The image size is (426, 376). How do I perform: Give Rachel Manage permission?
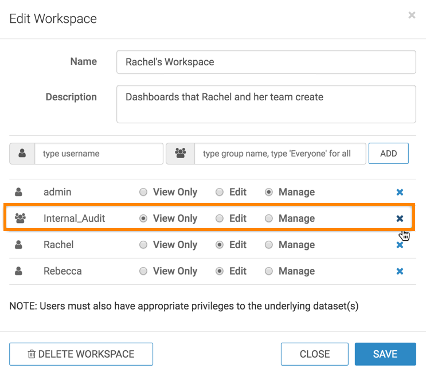pos(269,245)
